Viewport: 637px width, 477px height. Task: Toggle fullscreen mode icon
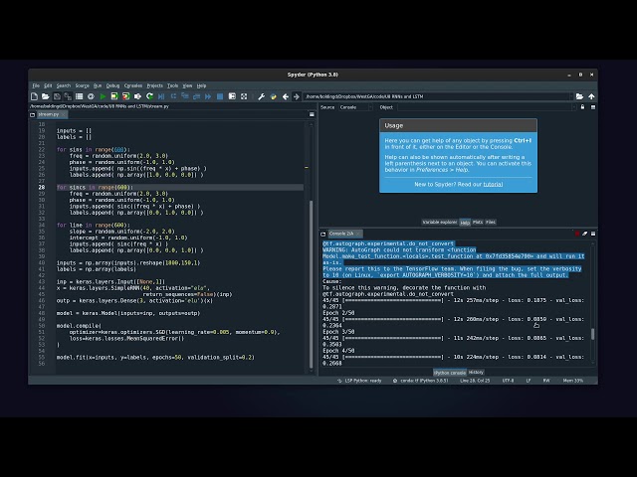[x=244, y=96]
